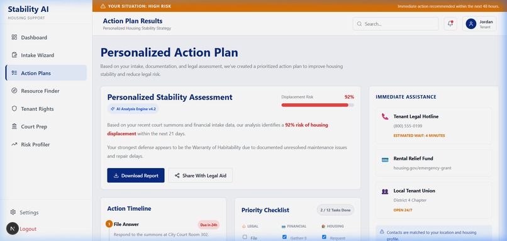Viewport: 507px width, 241px height.
Task: Click the Due in 24h badge
Action: 209,225
